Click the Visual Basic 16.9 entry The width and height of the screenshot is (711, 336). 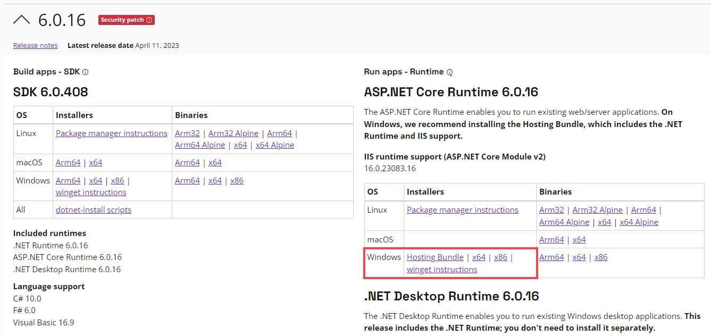point(44,323)
